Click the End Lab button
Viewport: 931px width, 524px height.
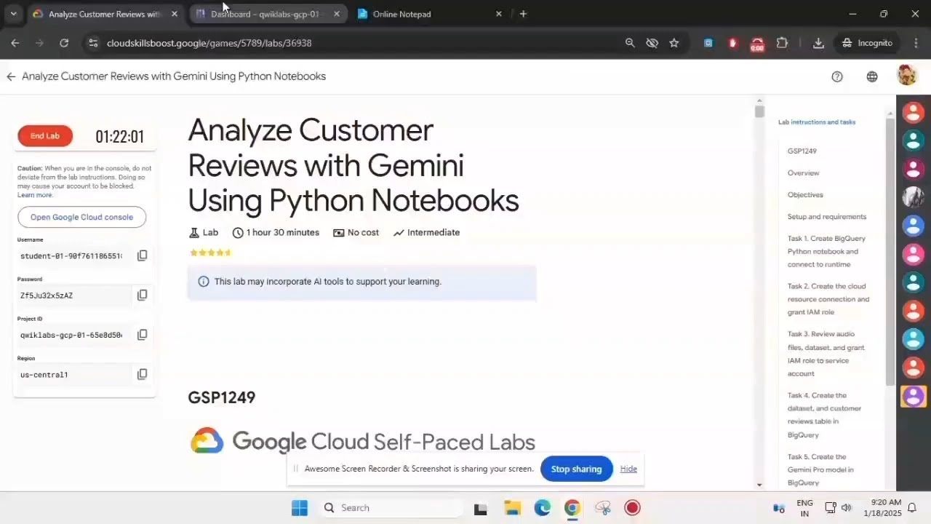(x=45, y=136)
